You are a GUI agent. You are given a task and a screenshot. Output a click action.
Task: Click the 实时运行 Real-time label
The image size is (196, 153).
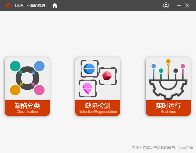168,108
